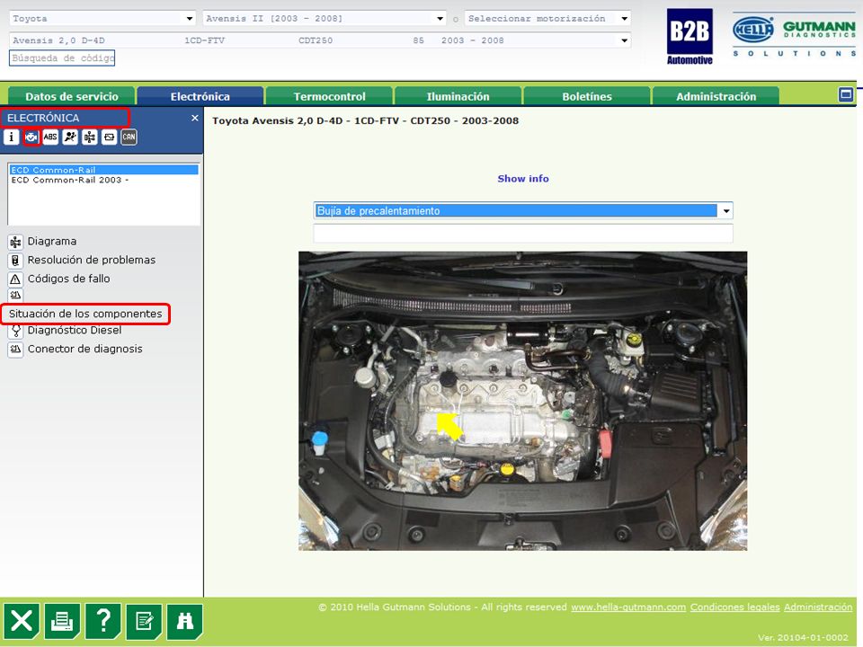Open the Avensis II model dropdown

click(x=440, y=18)
